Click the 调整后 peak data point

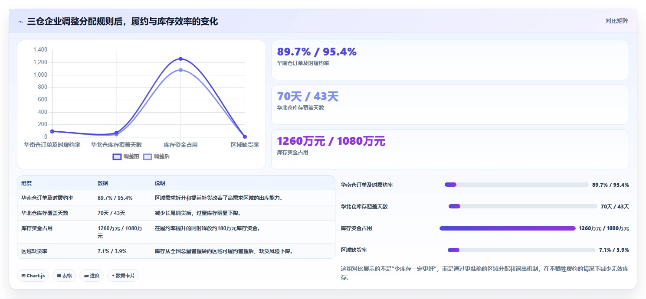click(180, 70)
